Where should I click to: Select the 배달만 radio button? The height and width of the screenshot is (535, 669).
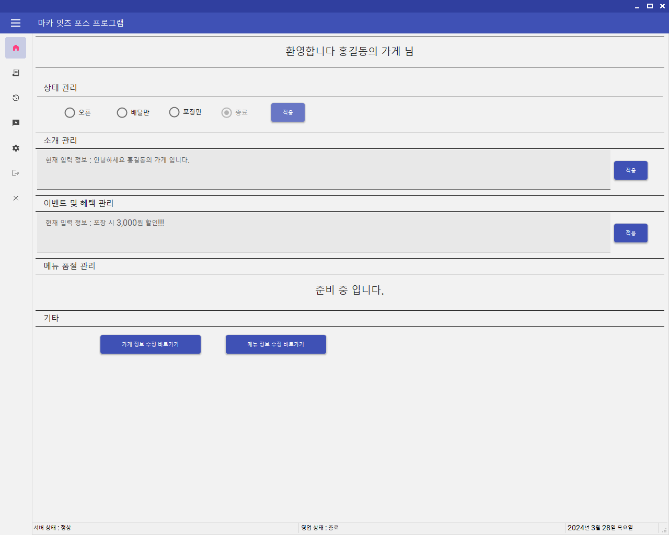pyautogui.click(x=122, y=113)
